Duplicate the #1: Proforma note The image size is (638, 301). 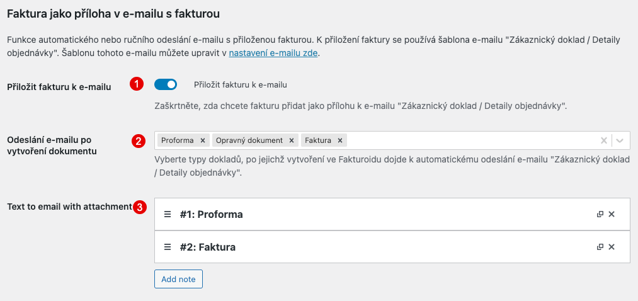pyautogui.click(x=600, y=214)
